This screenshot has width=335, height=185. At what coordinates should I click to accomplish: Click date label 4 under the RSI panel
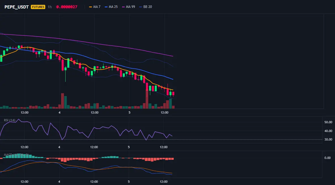[x=59, y=147]
